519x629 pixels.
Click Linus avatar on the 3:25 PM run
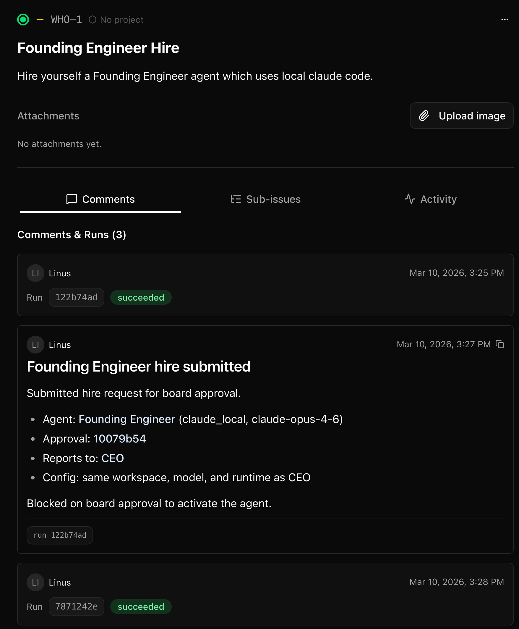coord(35,273)
